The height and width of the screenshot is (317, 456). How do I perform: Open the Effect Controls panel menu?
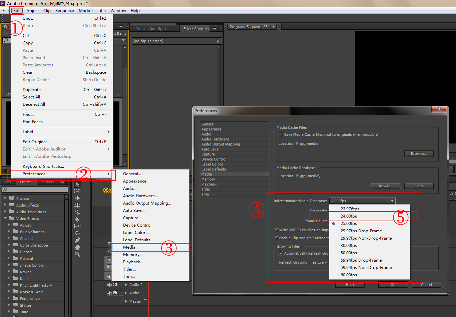coord(214,29)
